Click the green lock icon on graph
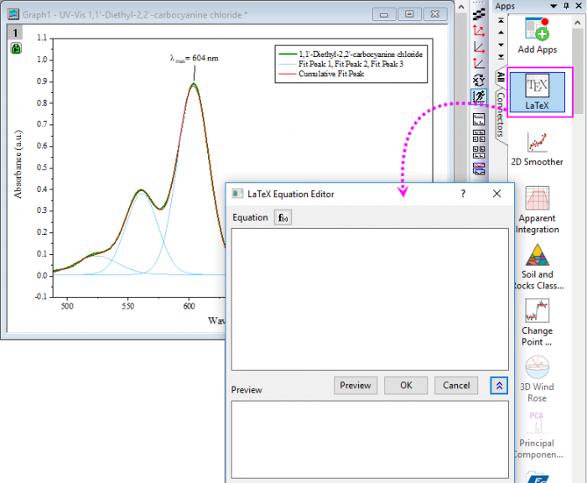 17,49
